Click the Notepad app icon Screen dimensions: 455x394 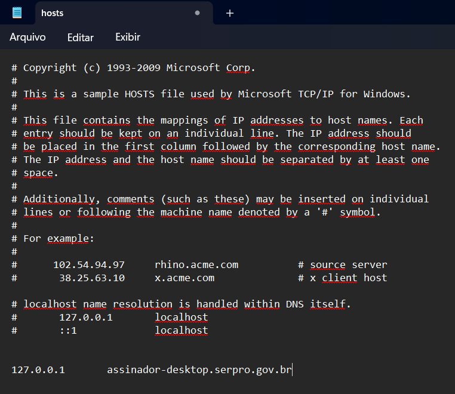pos(17,13)
